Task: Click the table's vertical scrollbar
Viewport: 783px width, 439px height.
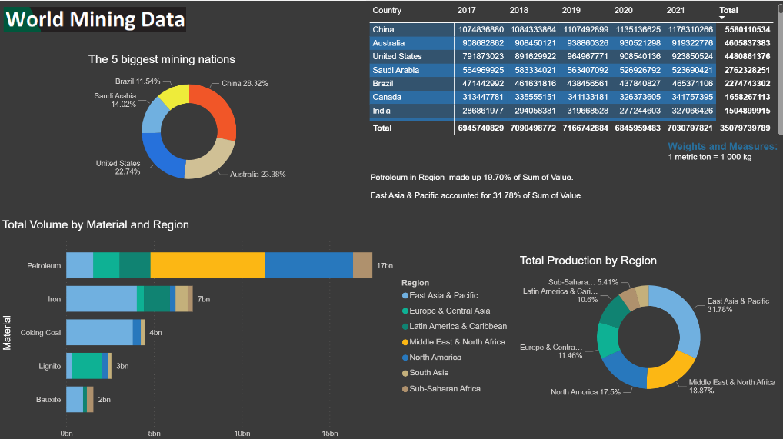Action: pyautogui.click(x=779, y=62)
